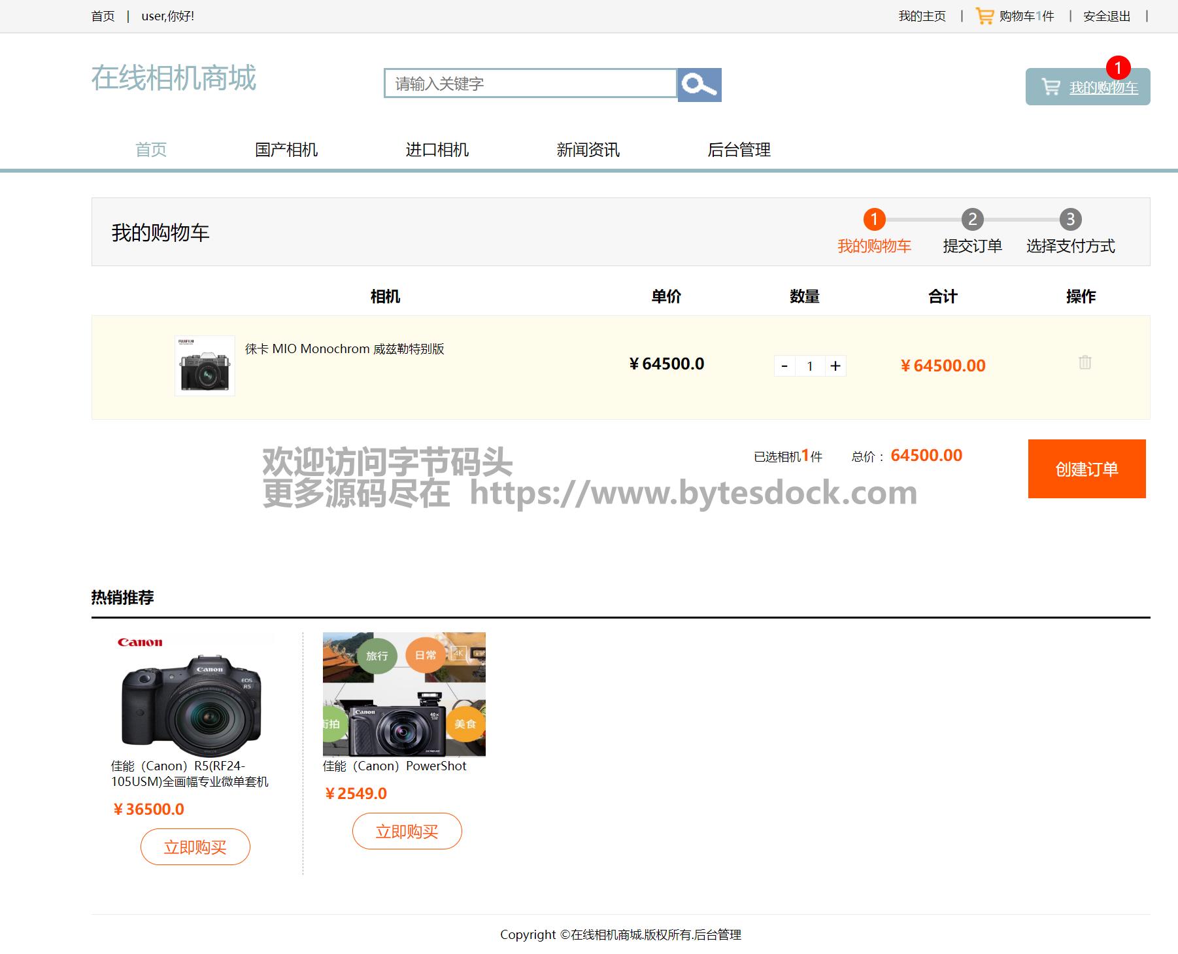Go to 新闻资讯 navigation tab
Viewport: 1178px width, 954px height.
[x=588, y=150]
